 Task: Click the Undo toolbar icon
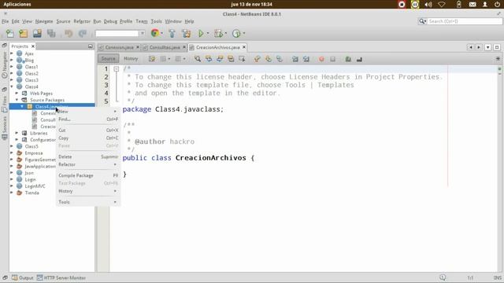(x=69, y=33)
